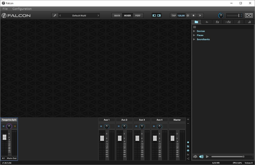Go to the previous multi preset
The image size is (255, 165).
tap(60, 15)
